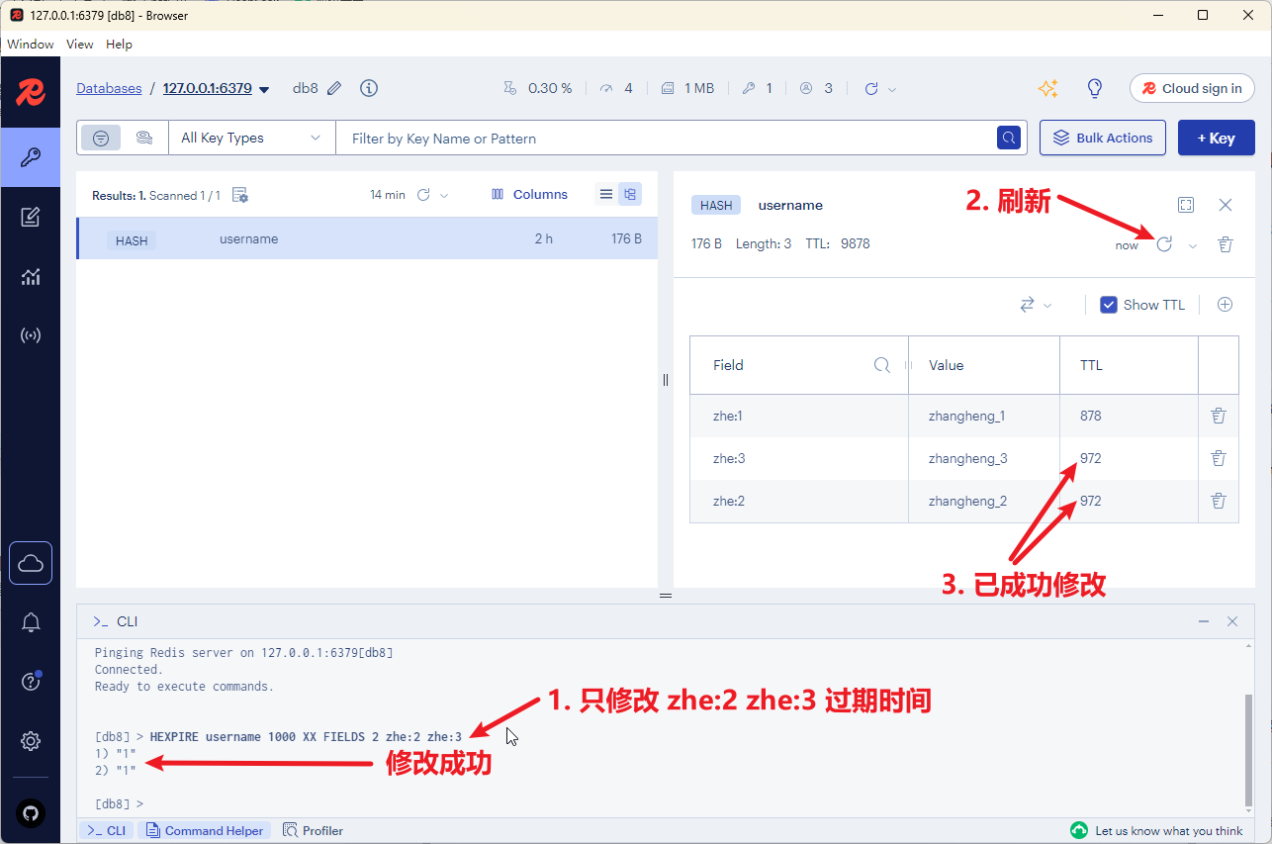This screenshot has width=1272, height=844.
Task: Open the value formatter dropdown
Action: (1036, 305)
